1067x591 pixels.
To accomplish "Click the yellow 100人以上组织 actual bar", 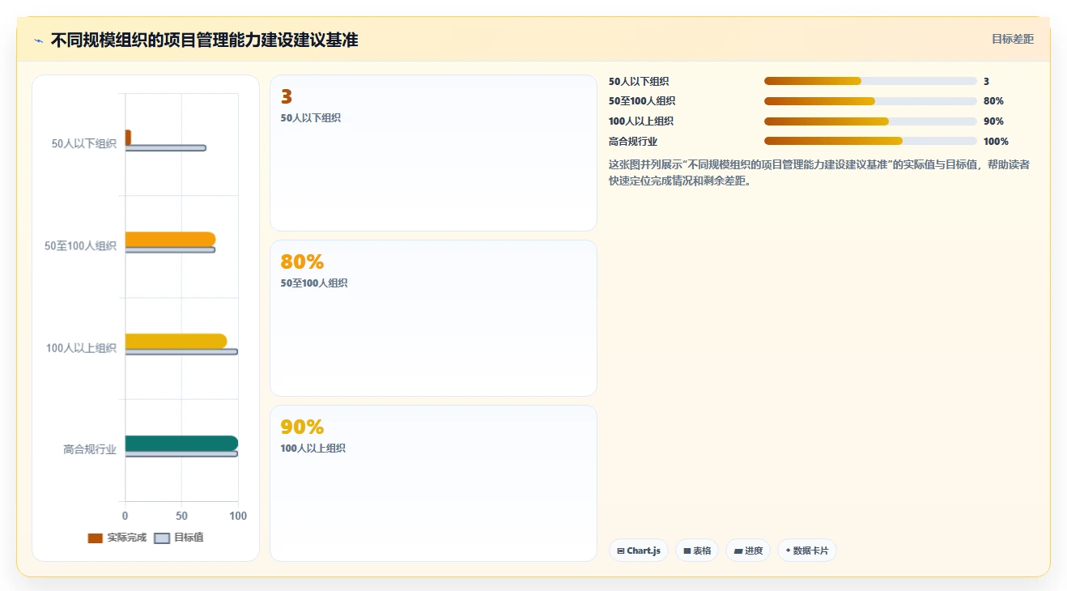I will pyautogui.click(x=176, y=342).
